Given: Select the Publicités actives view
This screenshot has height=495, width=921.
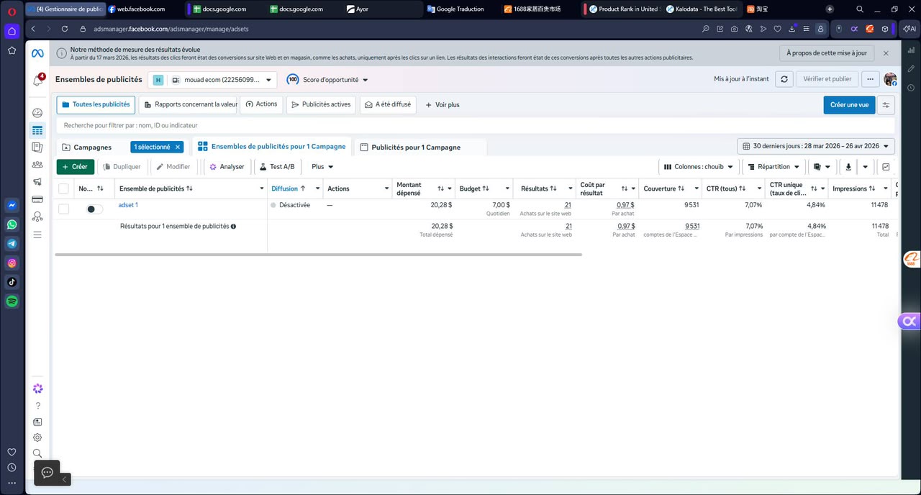Looking at the screenshot, I should pos(321,105).
